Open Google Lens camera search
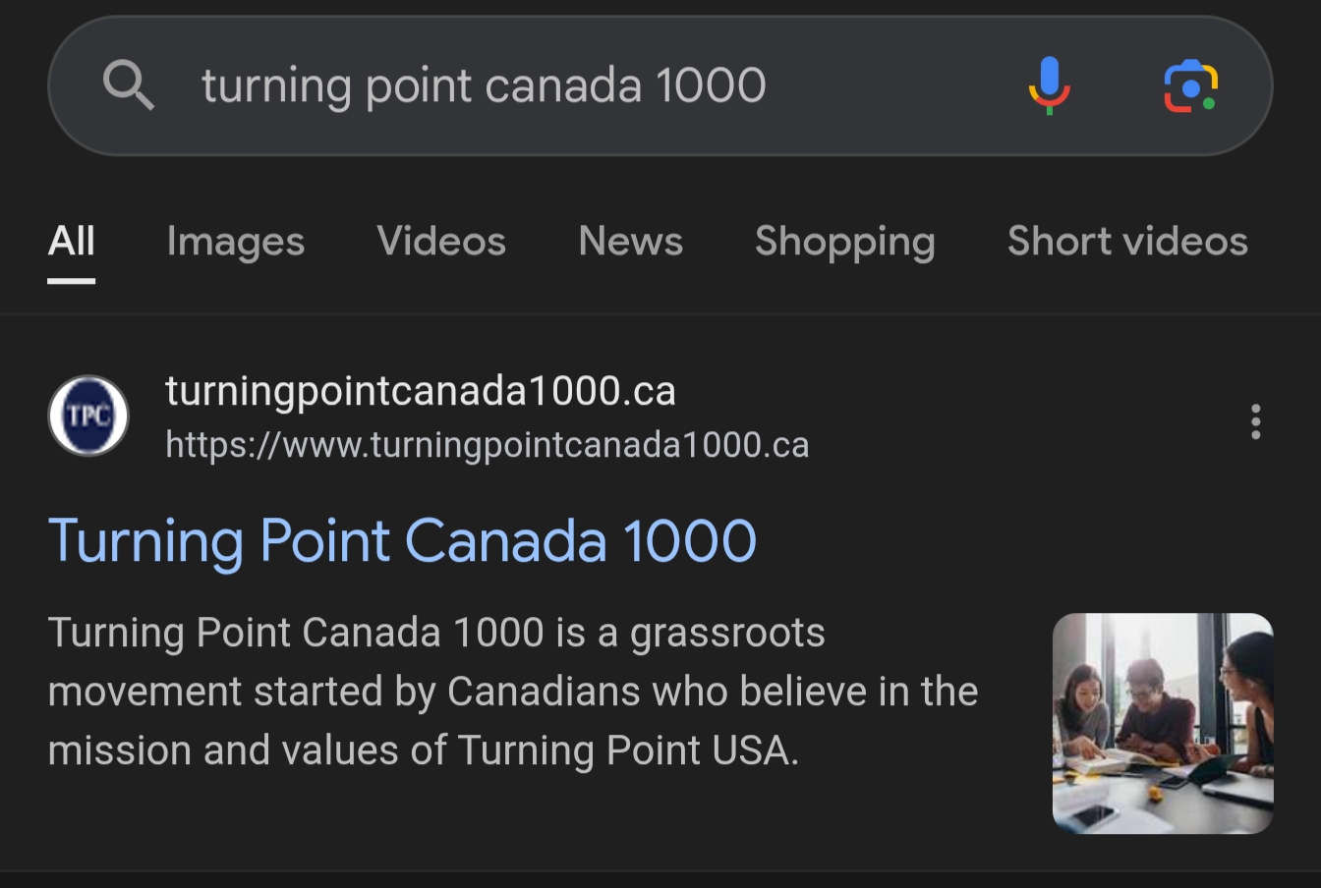1321x888 pixels. point(1190,86)
